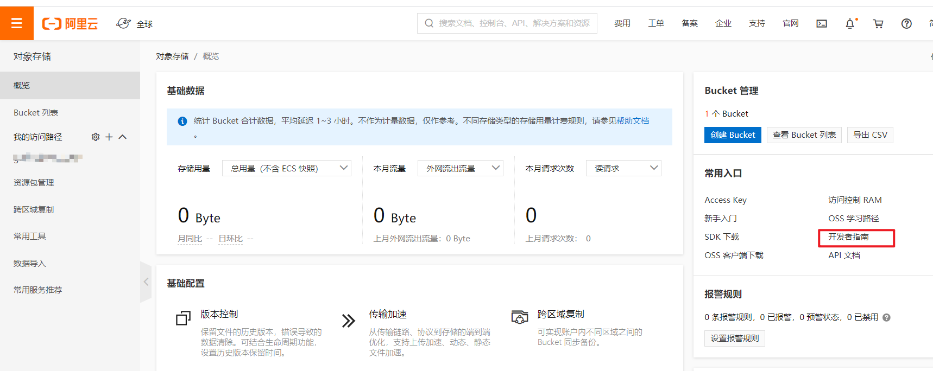Open OSS 客户端下载 link
The height and width of the screenshot is (371, 933).
[x=734, y=255]
